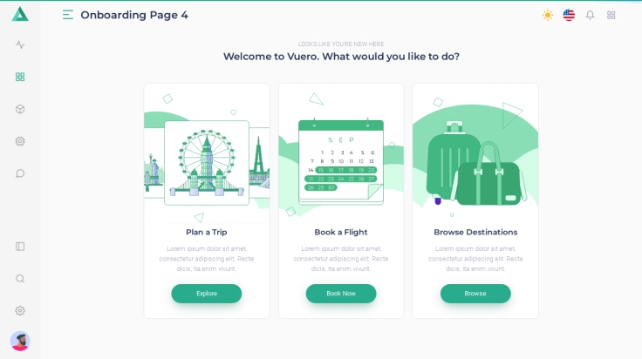Open the chat messages sidebar icon
The width and height of the screenshot is (642, 359).
pyautogui.click(x=20, y=173)
